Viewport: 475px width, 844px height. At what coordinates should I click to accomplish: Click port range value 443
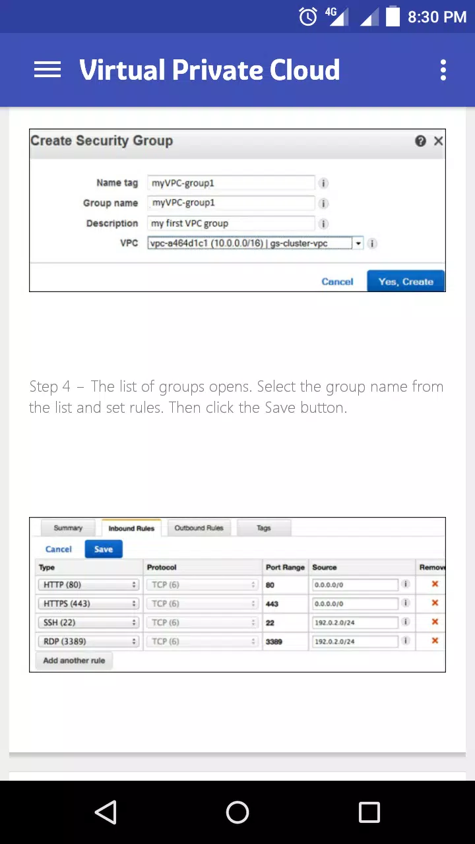272,603
